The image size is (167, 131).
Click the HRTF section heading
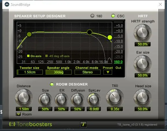(143, 16)
